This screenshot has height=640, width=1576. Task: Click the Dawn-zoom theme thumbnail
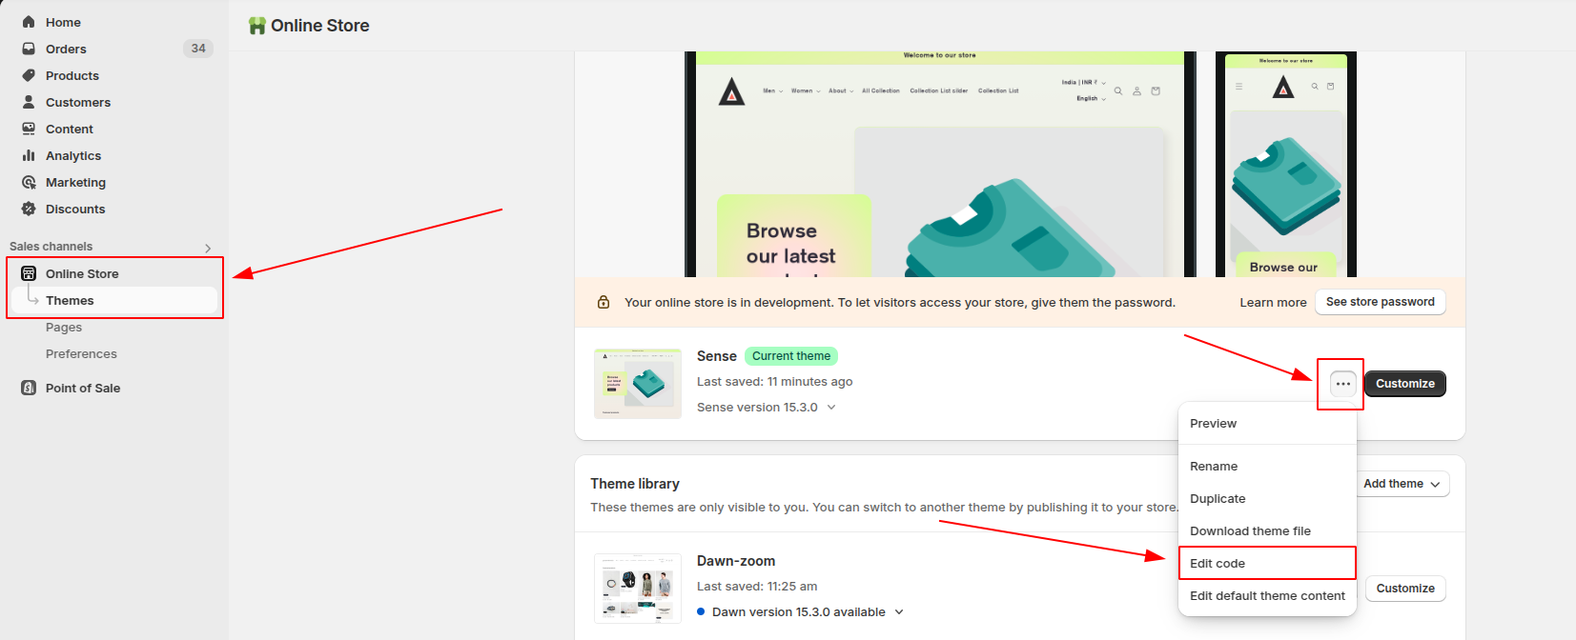pyautogui.click(x=638, y=589)
